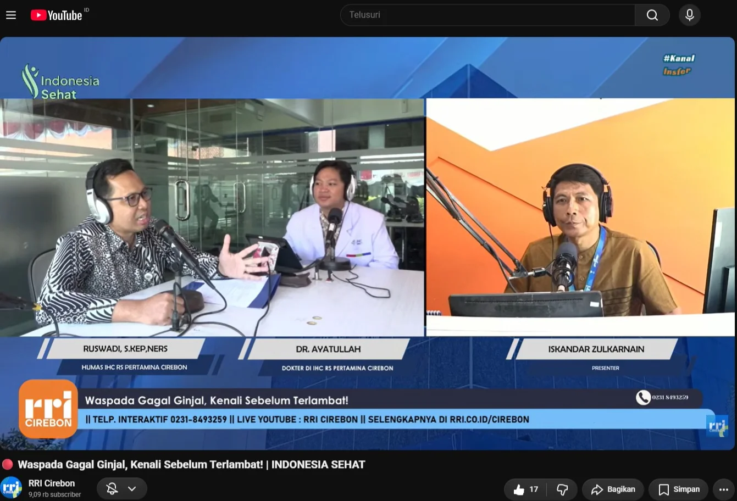Click the "0231 8493259" phone number in video
The width and height of the screenshot is (737, 501).
pyautogui.click(x=670, y=397)
